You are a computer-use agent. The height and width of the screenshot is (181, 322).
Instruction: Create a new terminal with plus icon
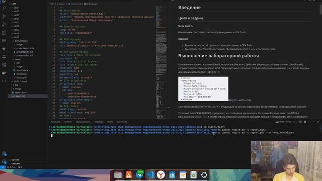pyautogui.click(x=294, y=122)
